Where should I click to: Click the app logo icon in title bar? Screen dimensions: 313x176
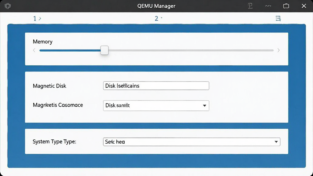(x=8, y=6)
